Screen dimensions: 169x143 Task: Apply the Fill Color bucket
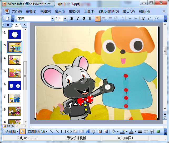pos(114,131)
